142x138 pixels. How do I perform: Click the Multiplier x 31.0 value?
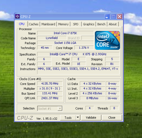click(50, 88)
